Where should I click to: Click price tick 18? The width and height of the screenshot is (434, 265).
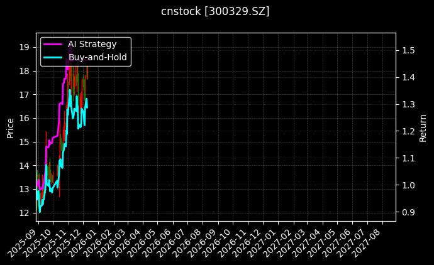tap(24, 72)
